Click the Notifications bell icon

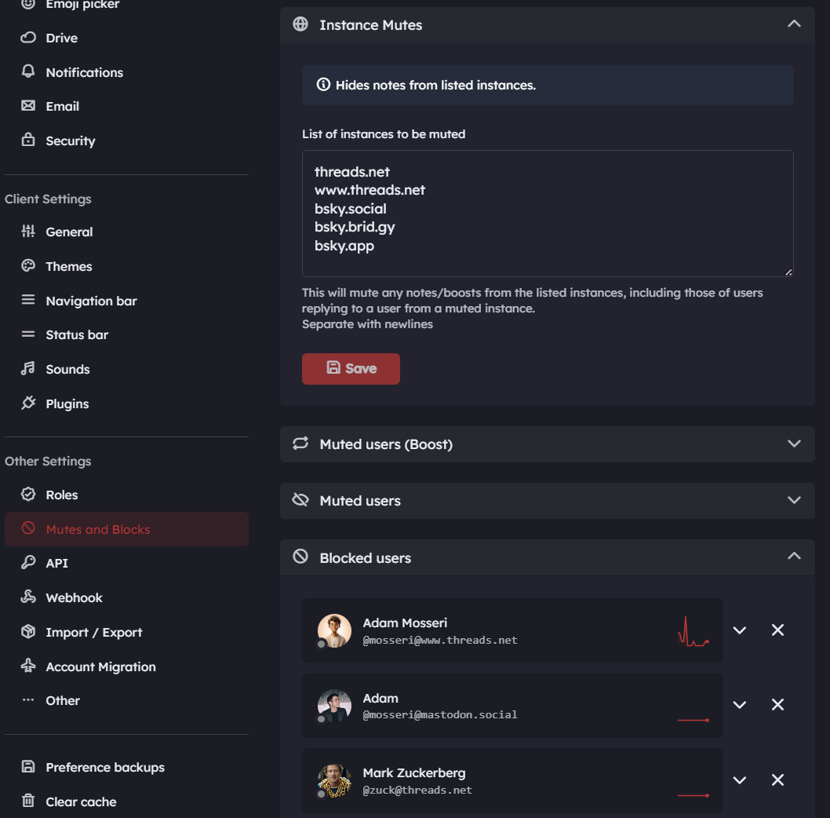[28, 71]
